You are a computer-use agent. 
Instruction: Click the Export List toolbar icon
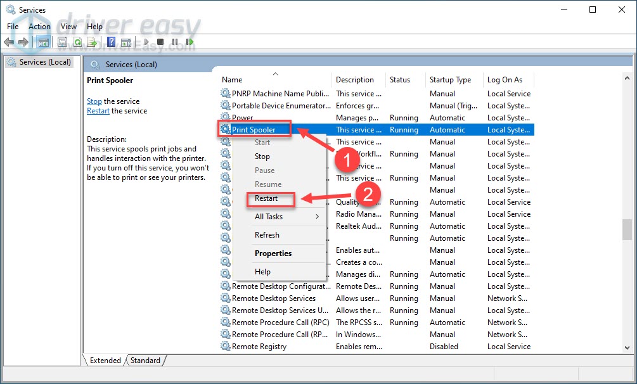tap(93, 42)
